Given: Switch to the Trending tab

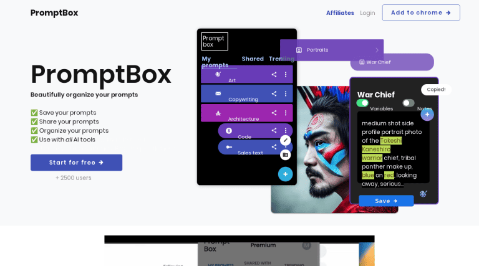Looking at the screenshot, I should coord(281,59).
